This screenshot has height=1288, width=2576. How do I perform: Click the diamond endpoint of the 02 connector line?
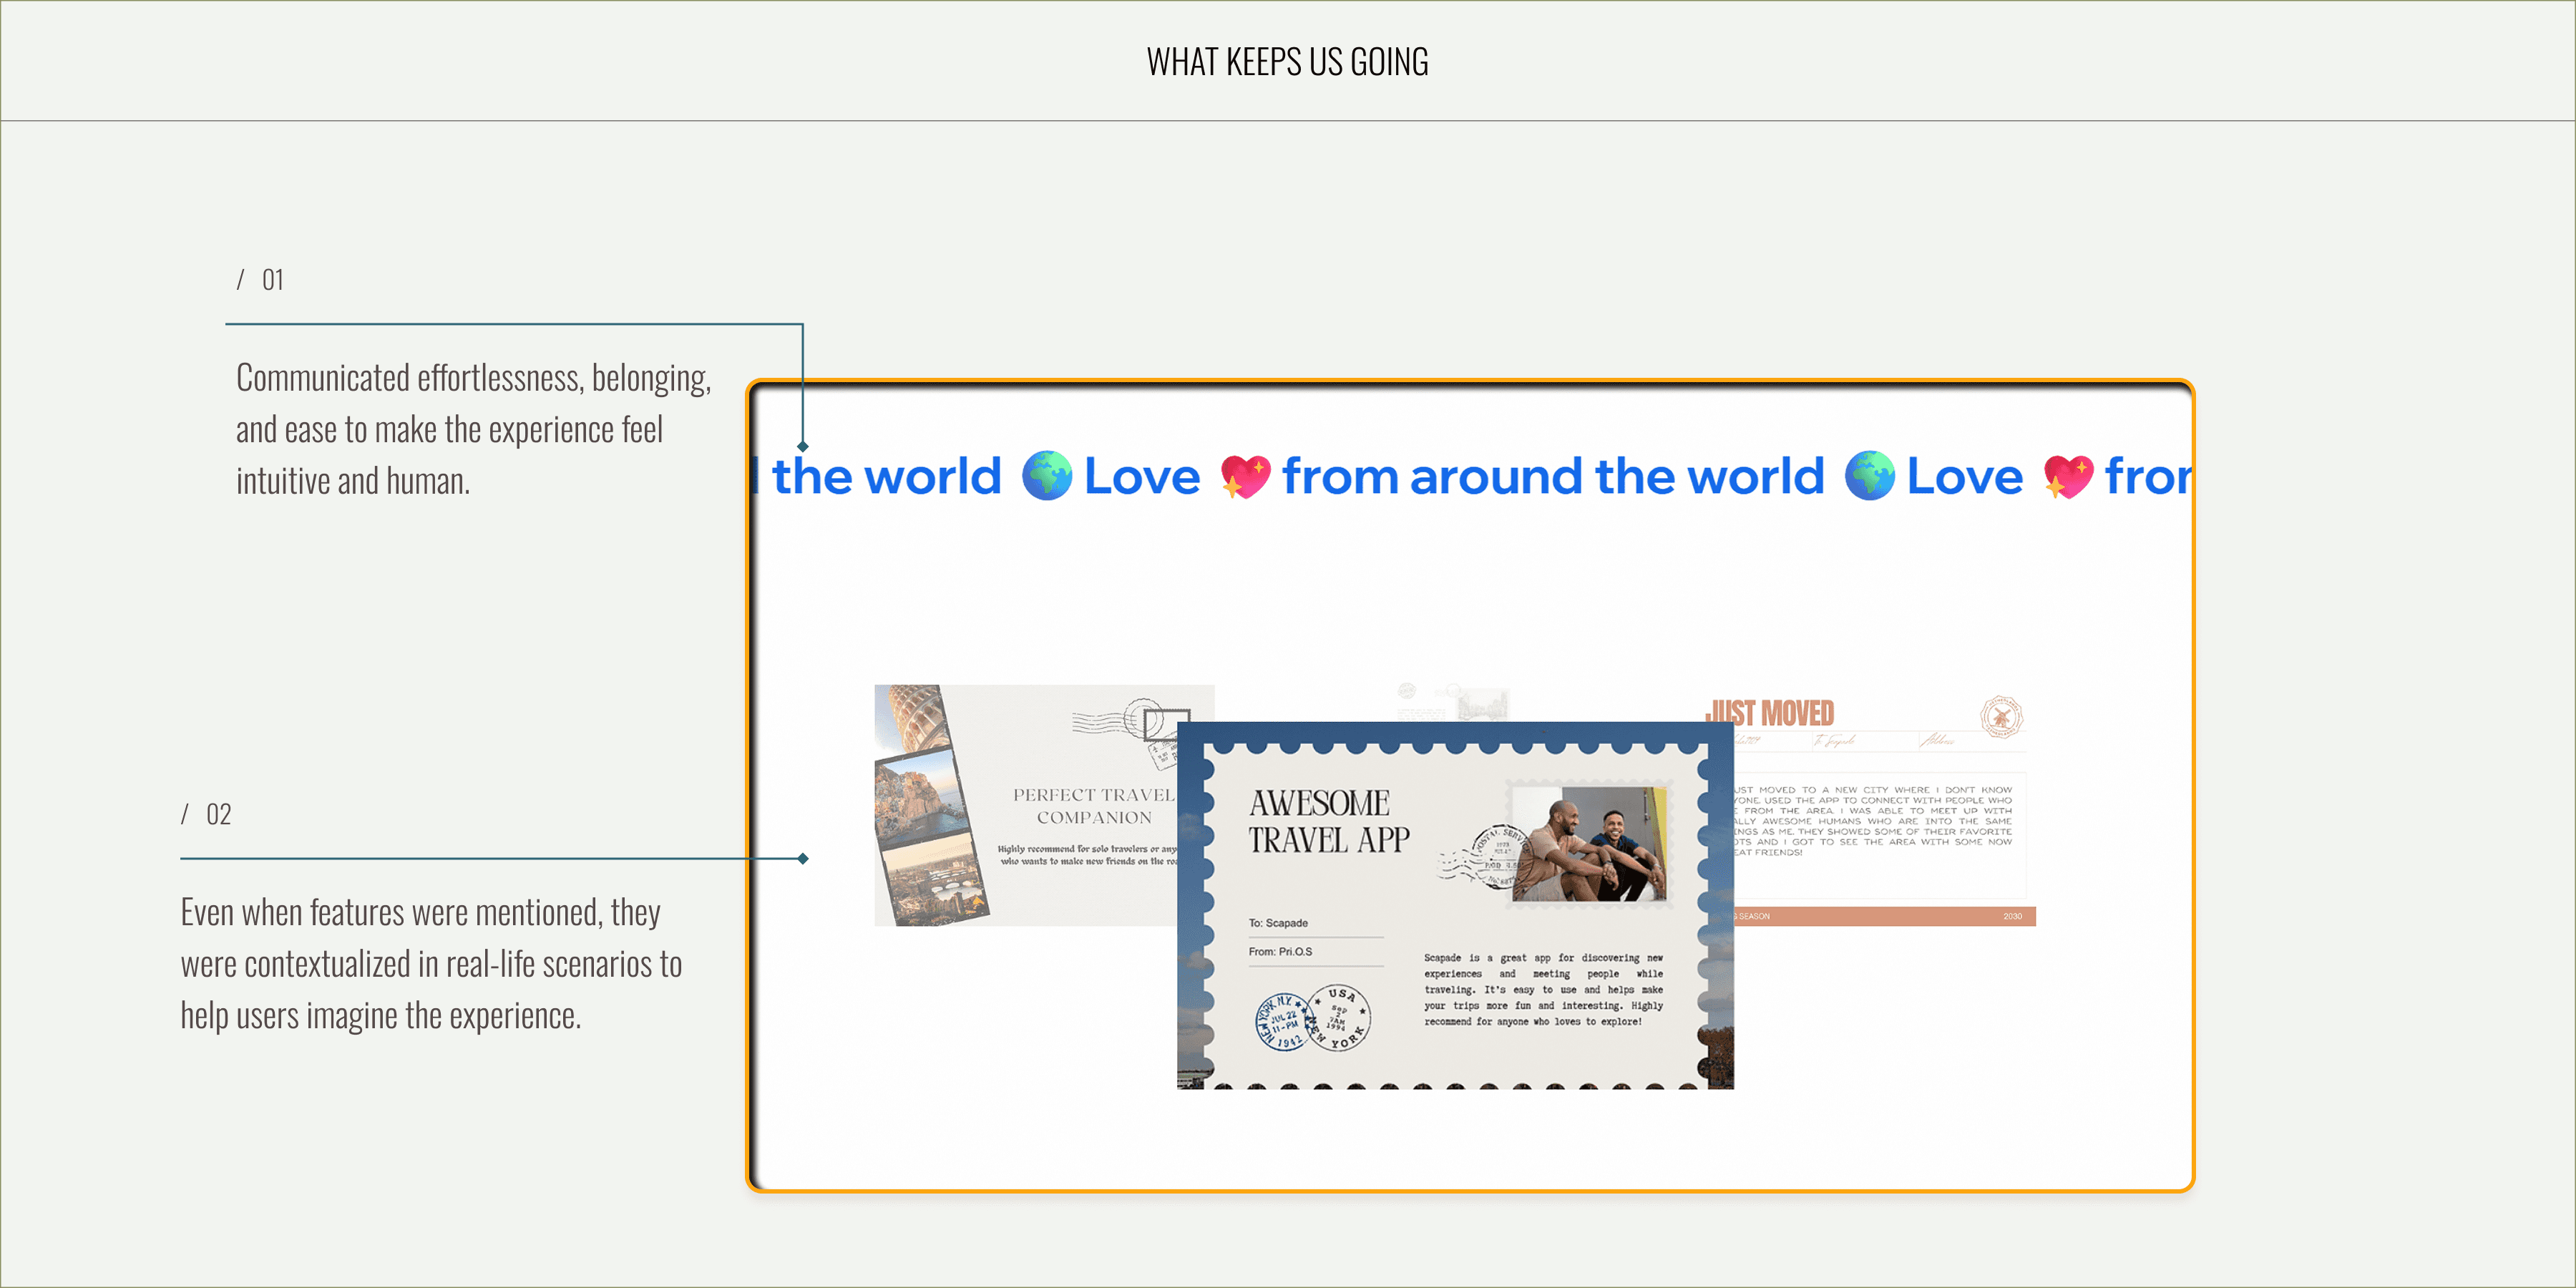click(x=803, y=859)
